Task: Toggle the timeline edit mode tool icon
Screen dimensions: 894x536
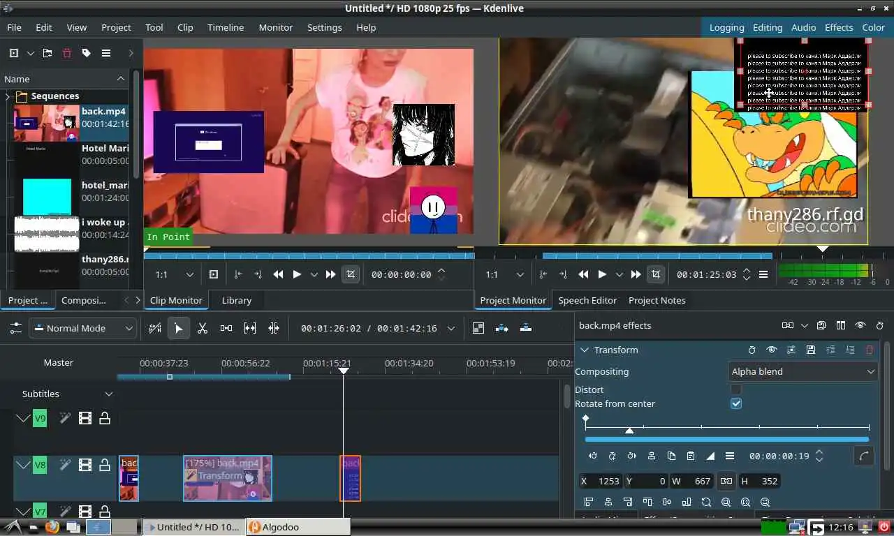Action: pos(155,328)
